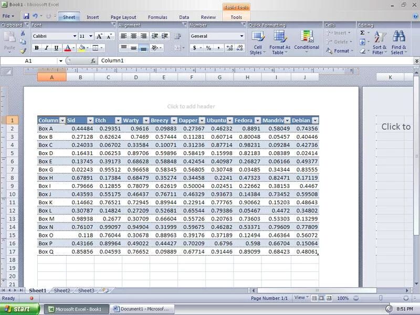Apply Comma style format
The width and height of the screenshot is (420, 315).
(219, 48)
